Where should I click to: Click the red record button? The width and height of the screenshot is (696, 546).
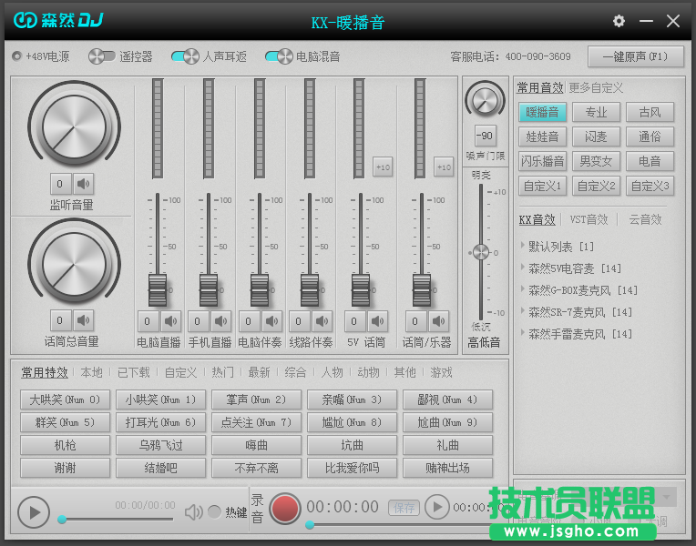[x=285, y=508]
